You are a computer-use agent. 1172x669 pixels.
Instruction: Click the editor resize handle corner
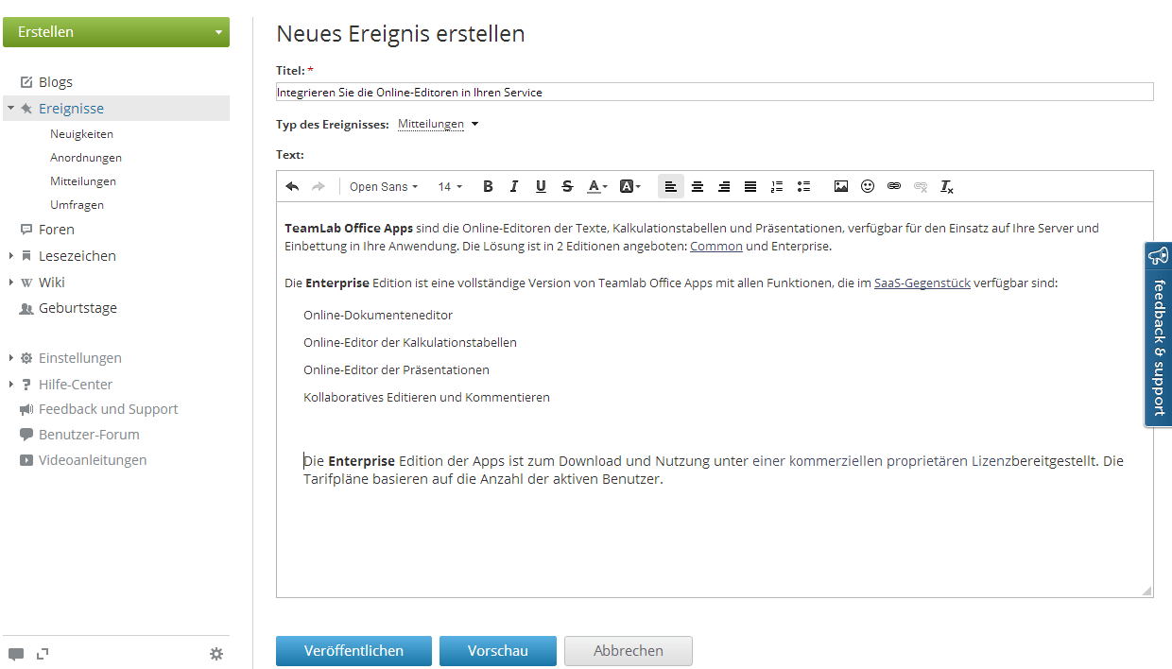[1146, 591]
